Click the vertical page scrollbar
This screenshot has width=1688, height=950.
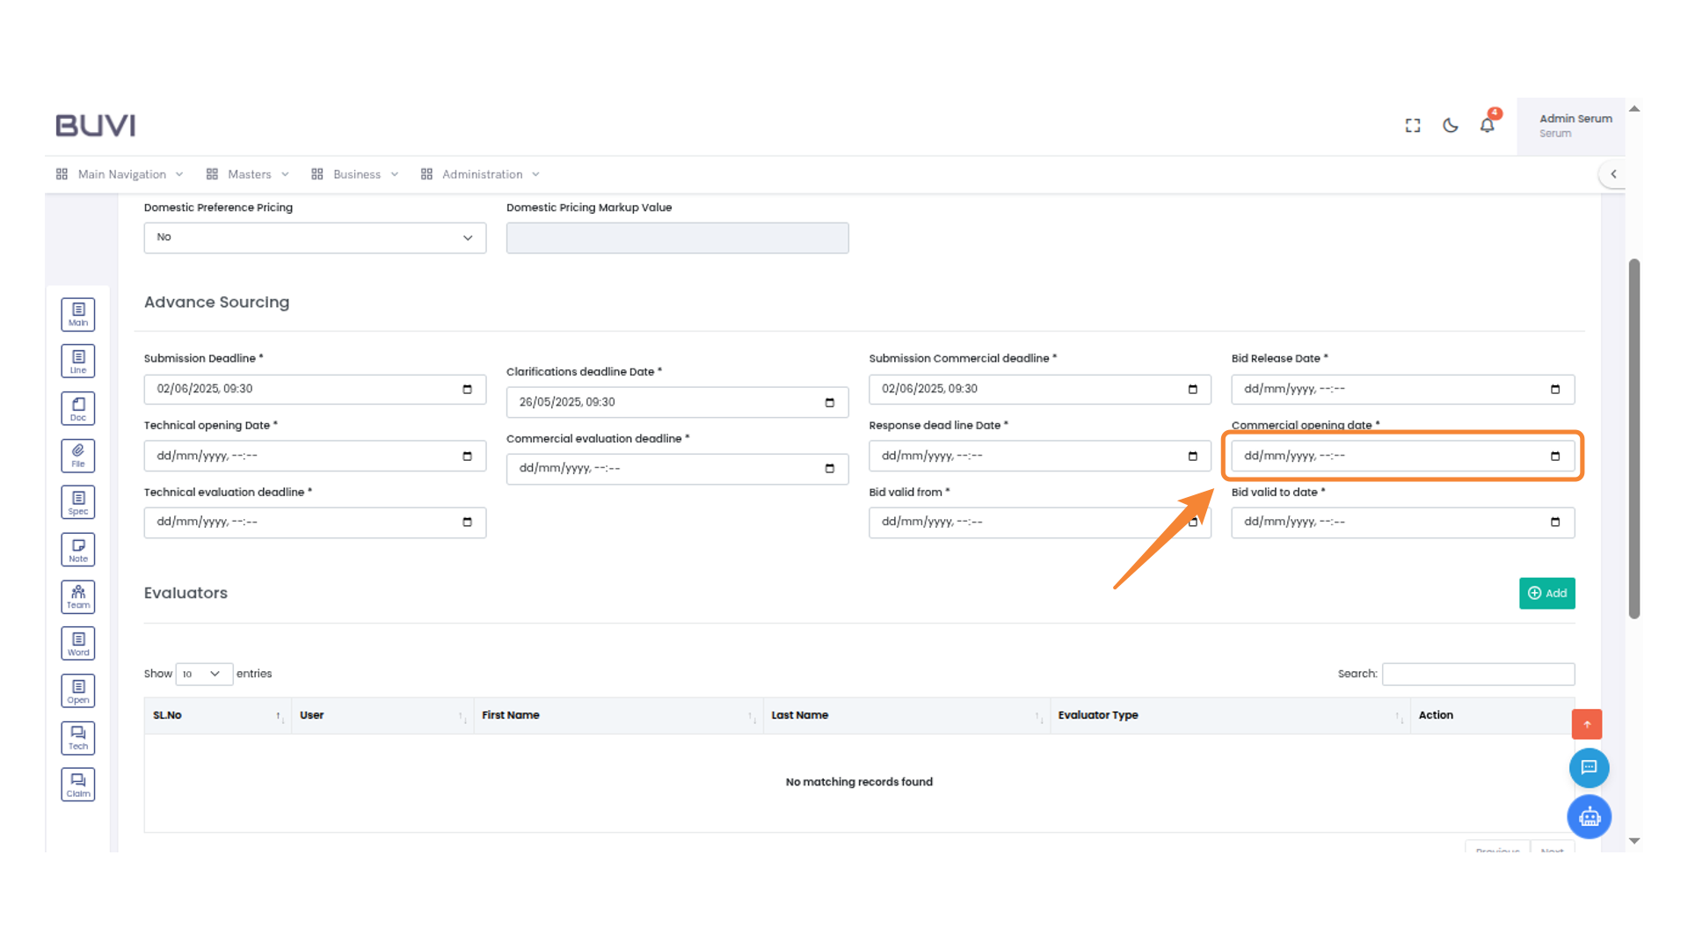pyautogui.click(x=1634, y=440)
